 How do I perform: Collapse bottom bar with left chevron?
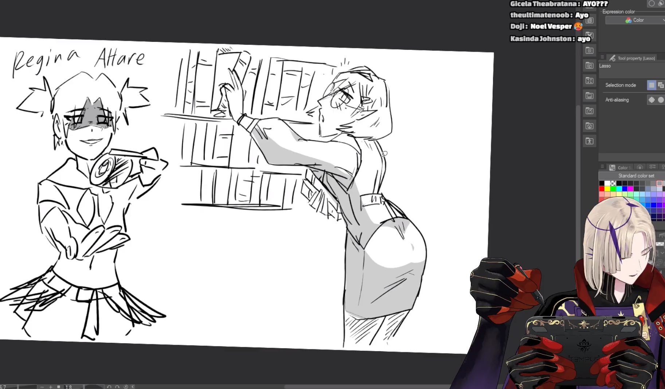[133, 387]
